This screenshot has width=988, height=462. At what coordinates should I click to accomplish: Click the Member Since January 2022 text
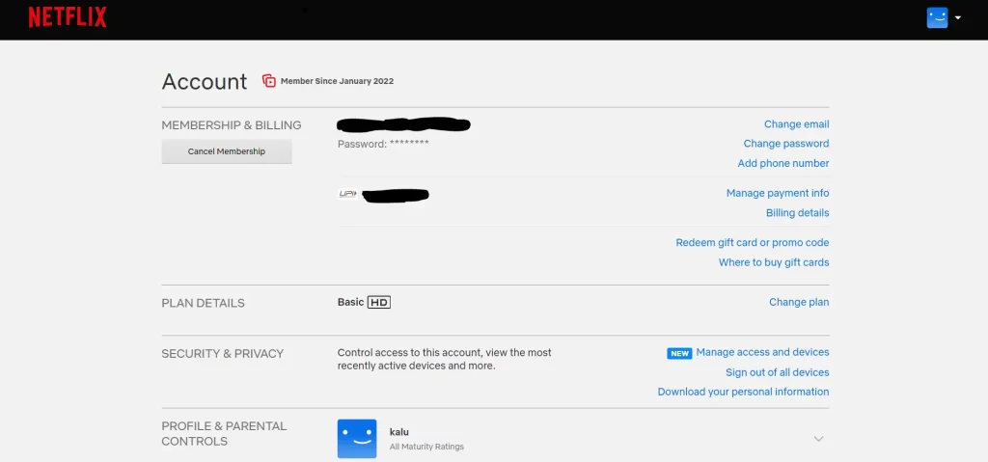pyautogui.click(x=337, y=81)
